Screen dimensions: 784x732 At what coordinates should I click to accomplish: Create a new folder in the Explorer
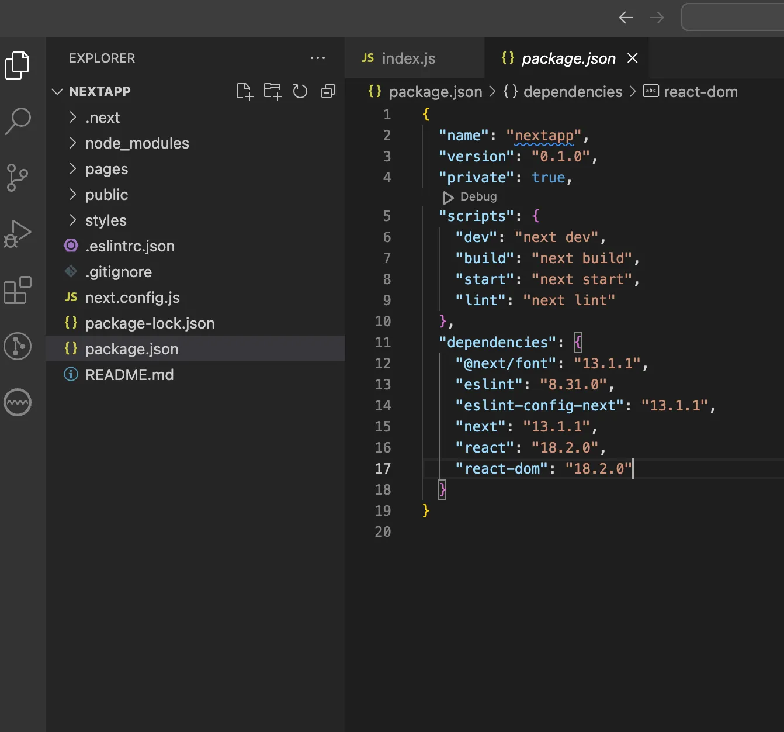(272, 91)
